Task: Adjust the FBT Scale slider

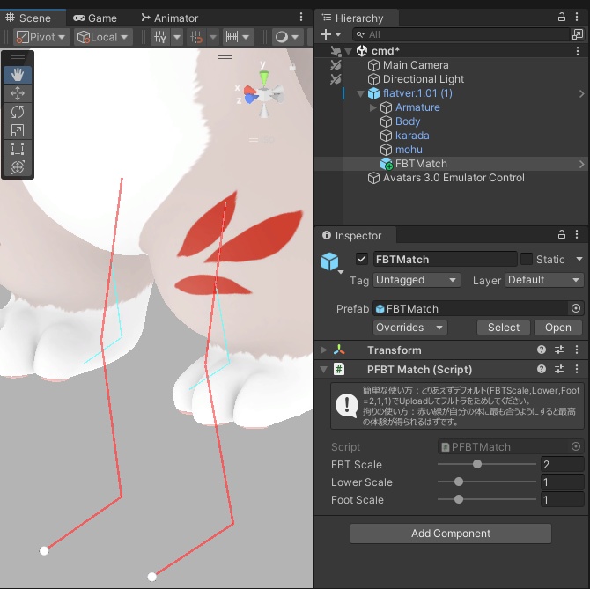Action: [x=486, y=464]
